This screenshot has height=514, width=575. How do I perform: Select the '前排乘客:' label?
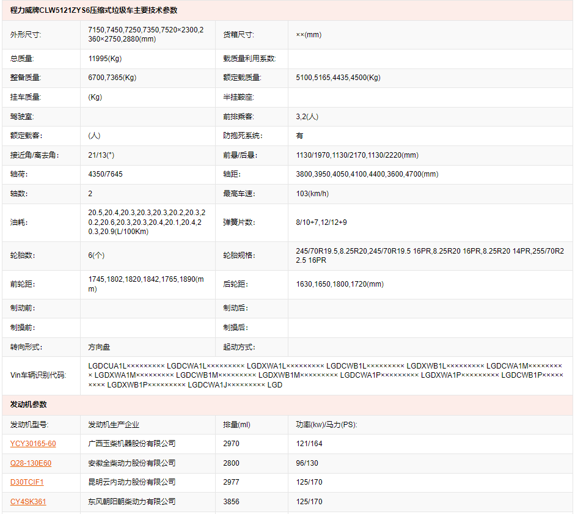point(238,117)
